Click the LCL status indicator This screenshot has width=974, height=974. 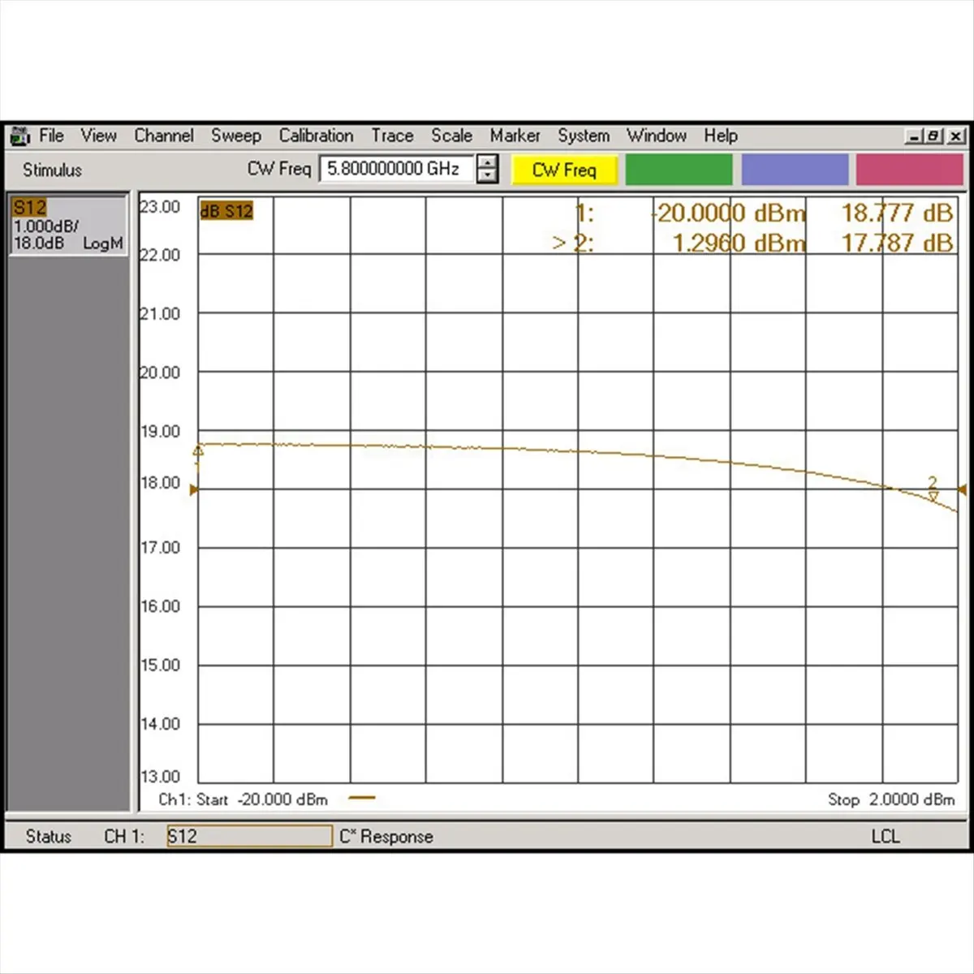[x=886, y=836]
